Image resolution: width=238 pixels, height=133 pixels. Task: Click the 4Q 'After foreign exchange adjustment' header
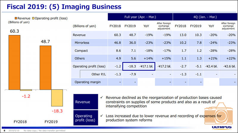pyautogui.click(x=228, y=26)
